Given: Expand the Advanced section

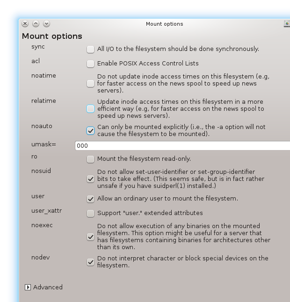Looking at the screenshot, I should [x=28, y=288].
